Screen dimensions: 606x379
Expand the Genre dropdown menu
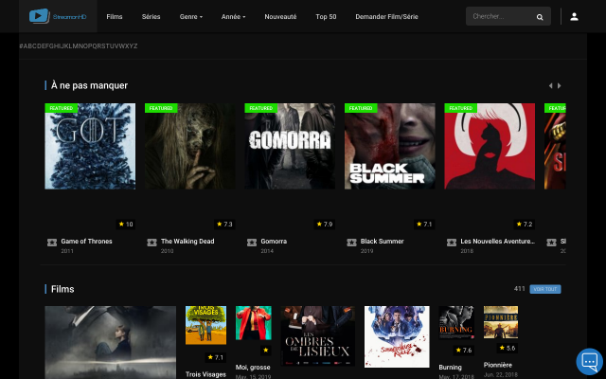(x=191, y=17)
